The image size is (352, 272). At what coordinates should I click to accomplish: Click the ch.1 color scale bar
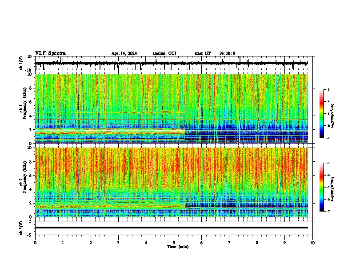click(x=321, y=114)
